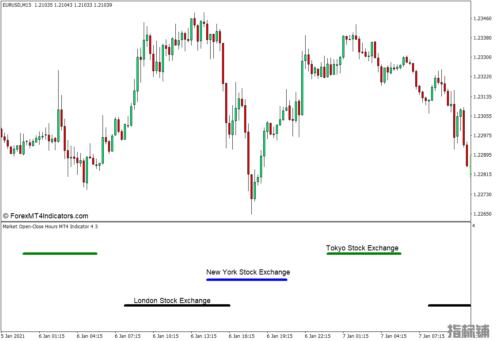Click the 6 Jan 13:15 time marker
The width and height of the screenshot is (496, 341).
click(203, 336)
